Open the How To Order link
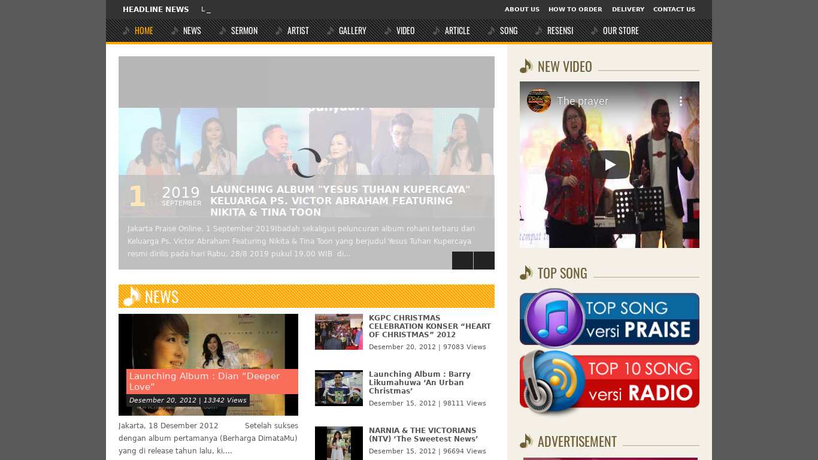818x460 pixels. pos(575,10)
